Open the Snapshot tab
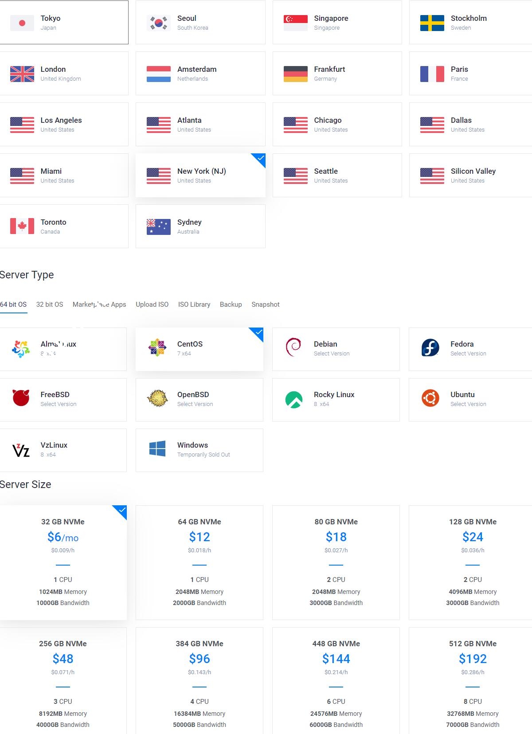 point(266,305)
